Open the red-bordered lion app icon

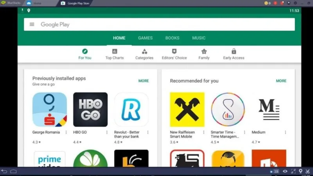pyautogui.click(x=187, y=158)
